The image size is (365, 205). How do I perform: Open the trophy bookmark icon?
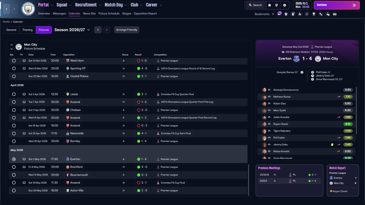(x=314, y=14)
